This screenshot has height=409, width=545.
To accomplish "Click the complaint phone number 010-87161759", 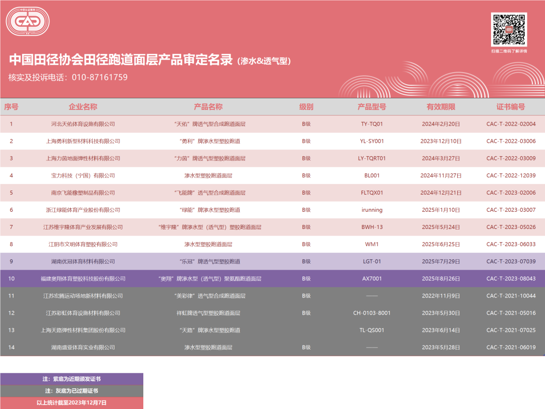I will click(100, 77).
